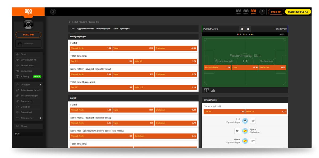Bet Cheltenham 2.16 next goal refund
This screenshot has height=158, width=319.
point(165,136)
